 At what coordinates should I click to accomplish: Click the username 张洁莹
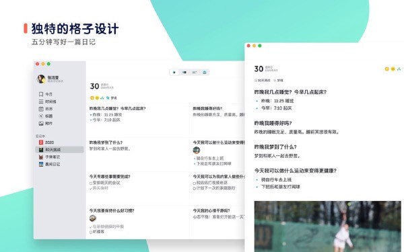53,77
